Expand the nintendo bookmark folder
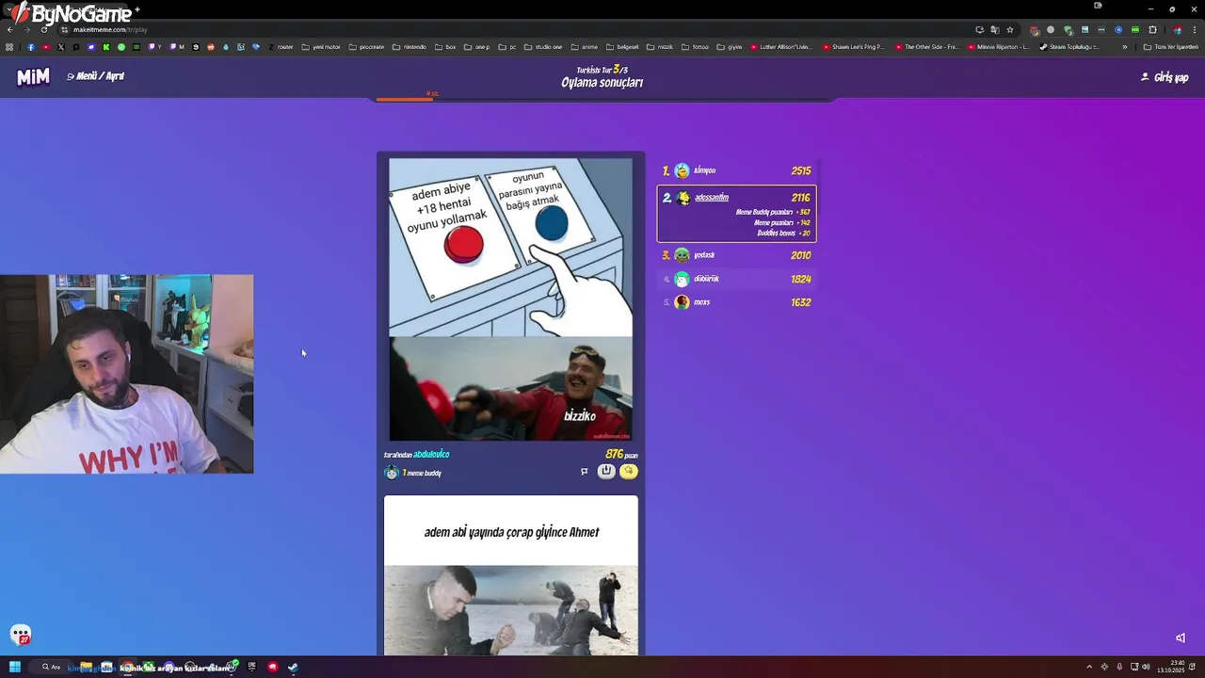The image size is (1205, 678). pos(410,46)
